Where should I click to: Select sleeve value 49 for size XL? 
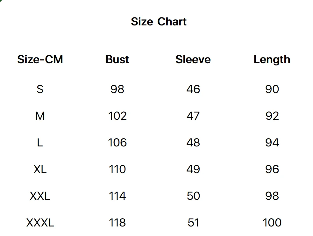[193, 169]
